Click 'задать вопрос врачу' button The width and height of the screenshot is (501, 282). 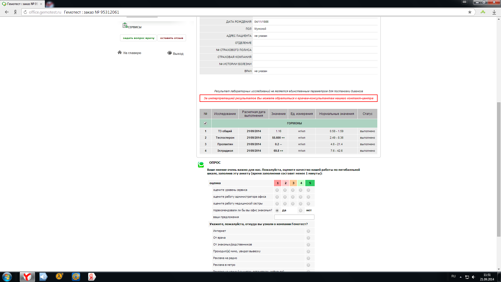point(138,38)
